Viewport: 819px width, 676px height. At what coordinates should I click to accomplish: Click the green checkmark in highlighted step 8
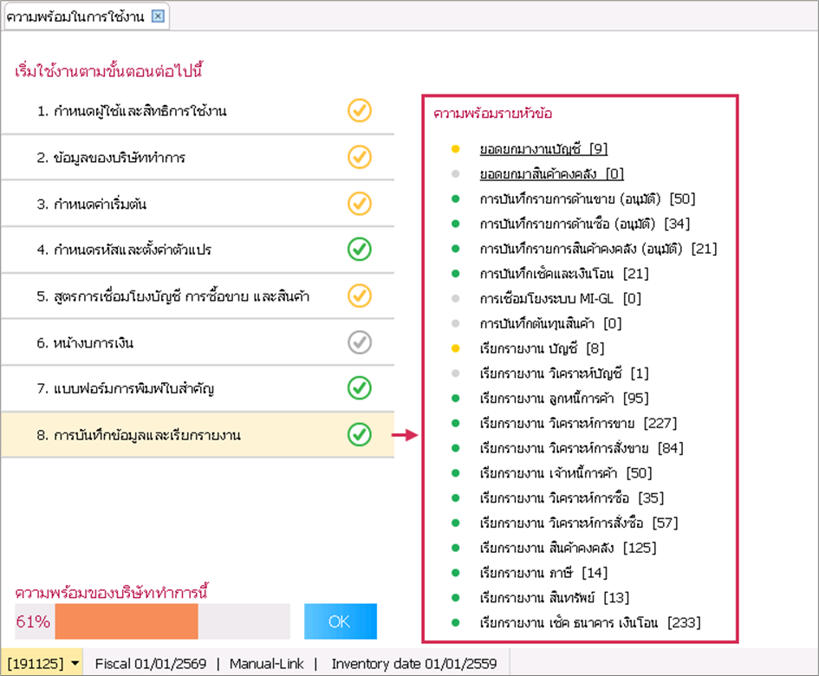(360, 435)
